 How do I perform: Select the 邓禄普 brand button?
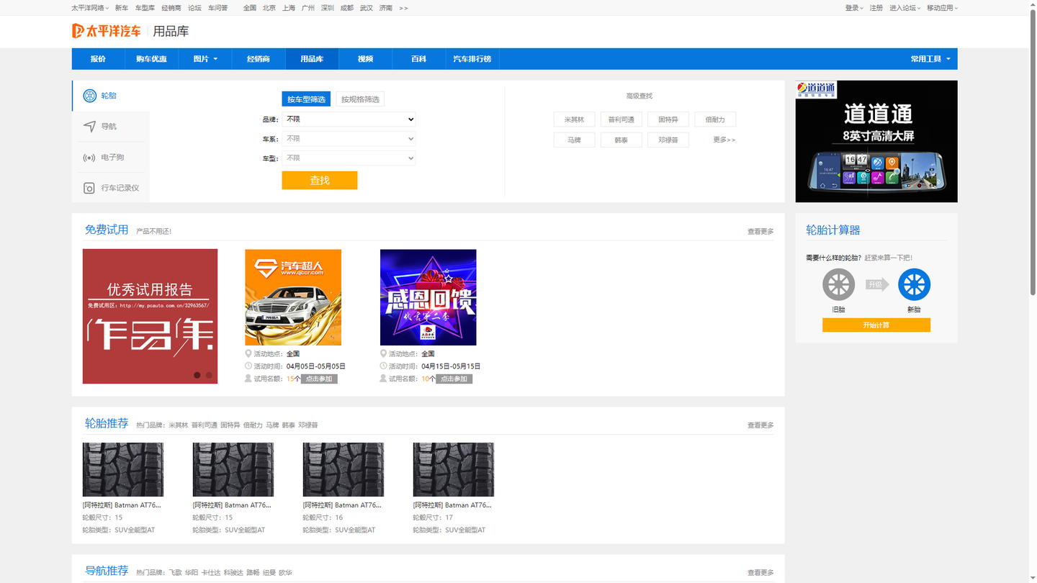(x=668, y=140)
